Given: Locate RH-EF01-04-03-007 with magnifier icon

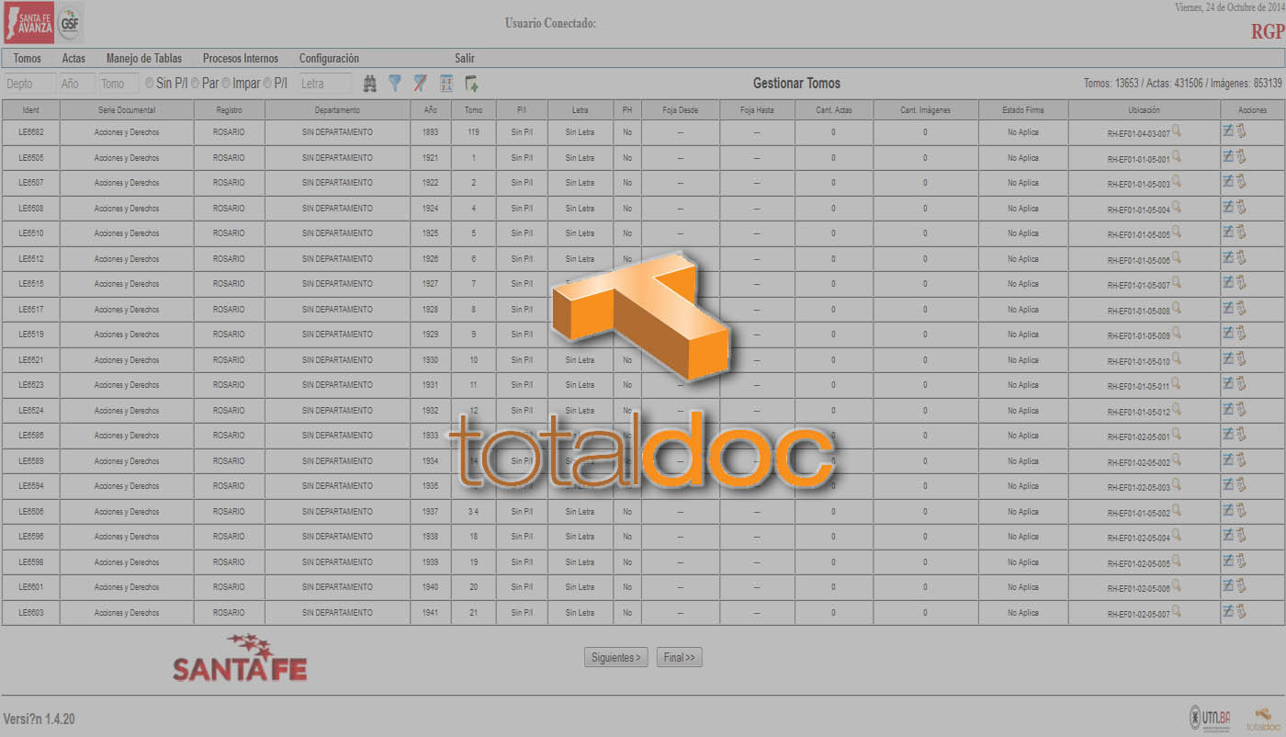Looking at the screenshot, I should click(1177, 131).
